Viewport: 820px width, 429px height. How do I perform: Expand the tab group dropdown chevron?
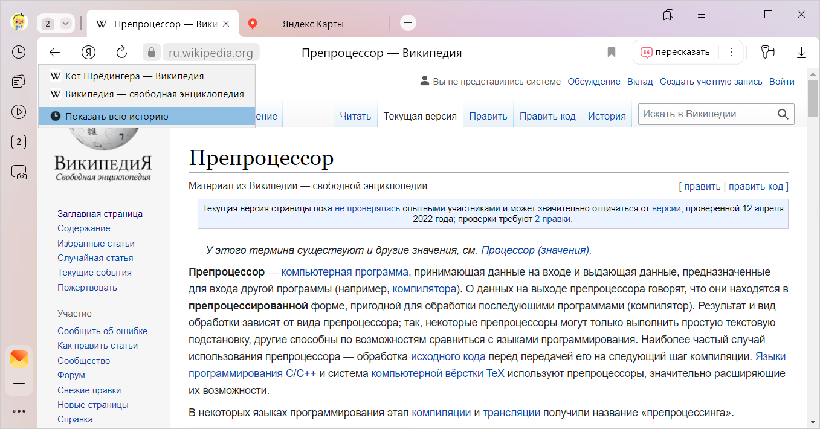pyautogui.click(x=66, y=24)
